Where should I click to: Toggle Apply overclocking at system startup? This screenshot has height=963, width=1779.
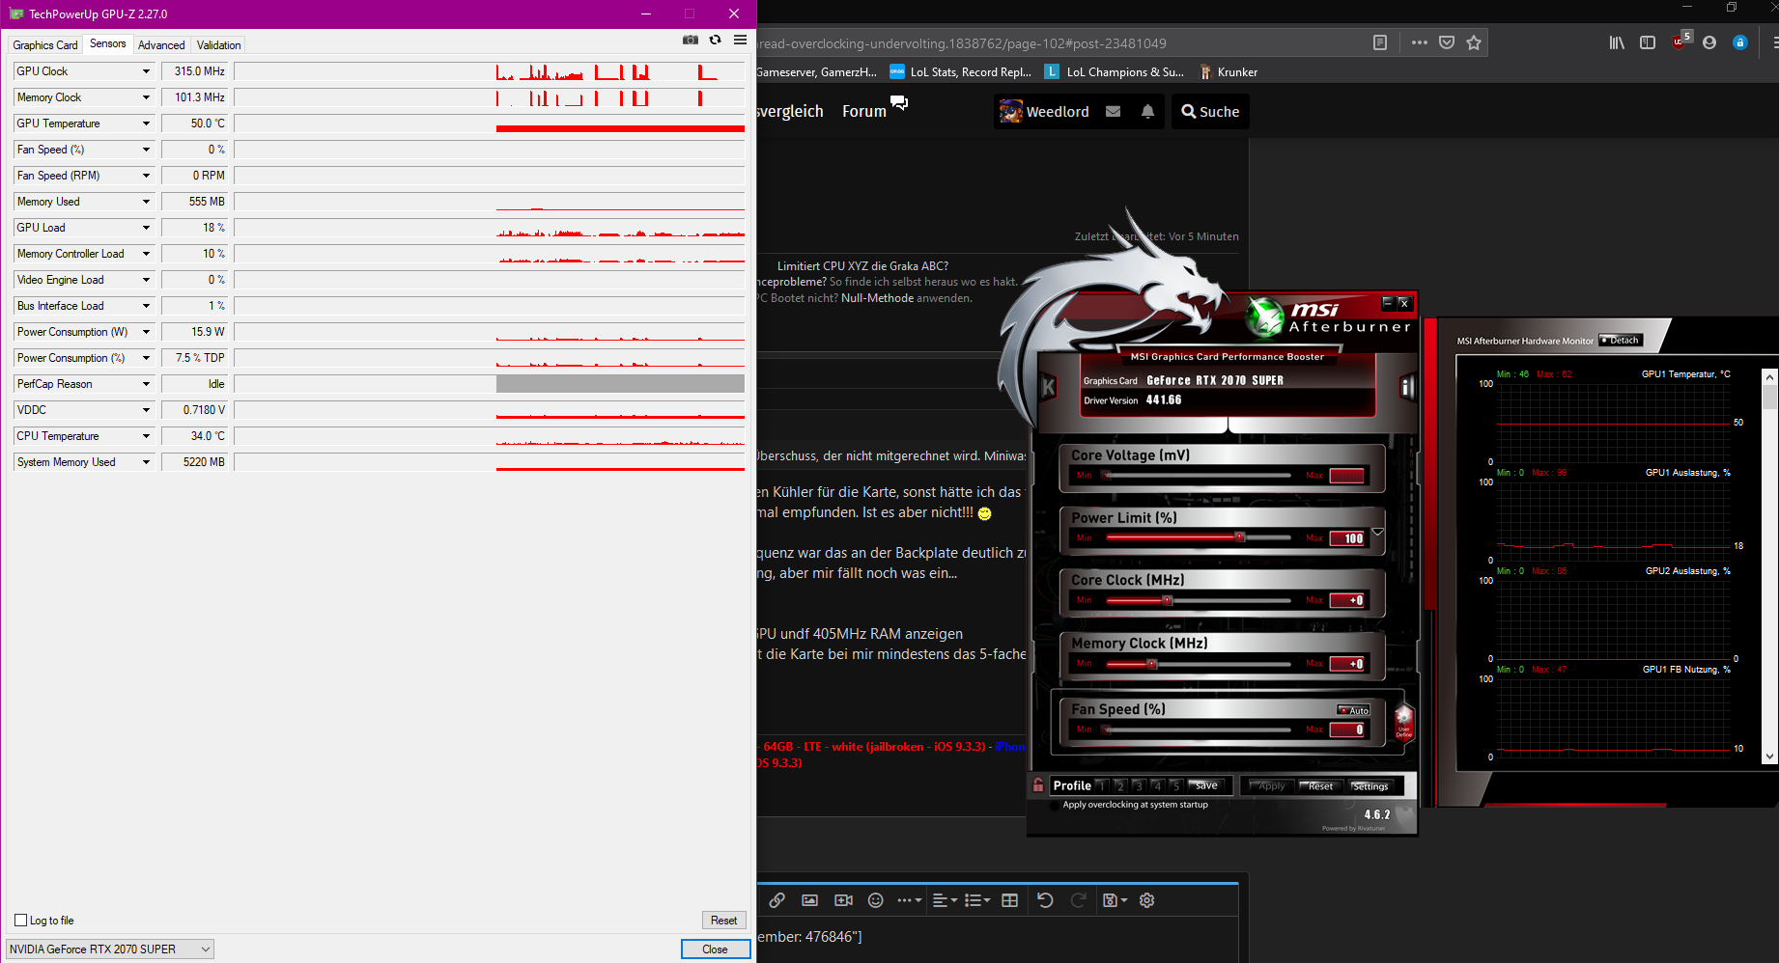click(1056, 805)
